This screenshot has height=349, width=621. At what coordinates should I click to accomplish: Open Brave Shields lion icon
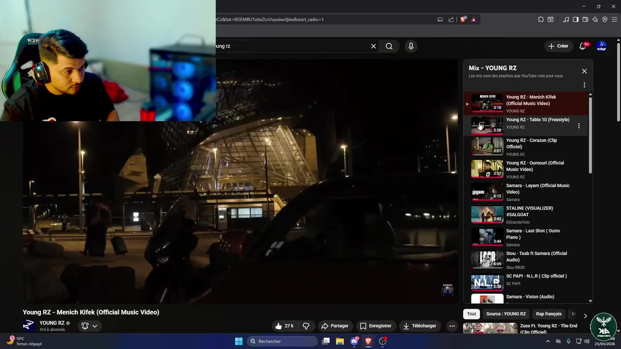463,19
